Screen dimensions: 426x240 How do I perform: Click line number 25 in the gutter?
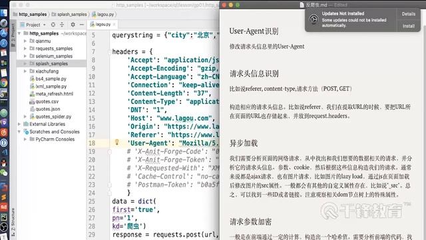[x=92, y=201]
